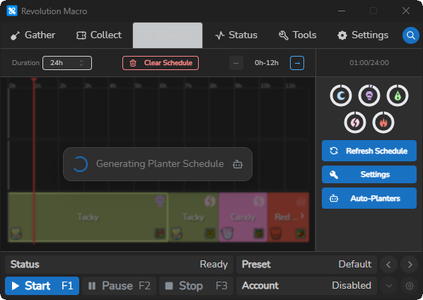
Task: Select the purple lightbulb nectar icon
Action: click(x=369, y=96)
